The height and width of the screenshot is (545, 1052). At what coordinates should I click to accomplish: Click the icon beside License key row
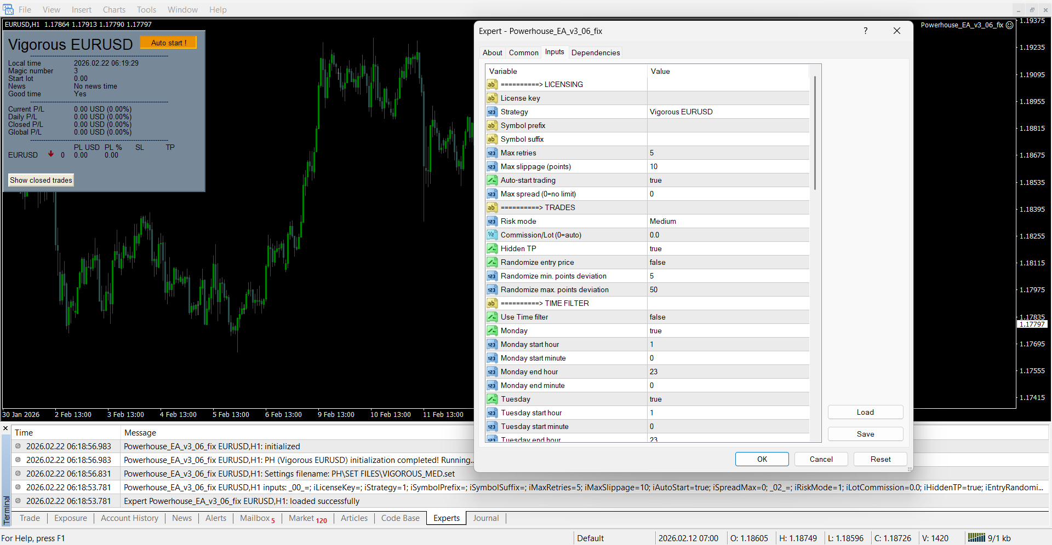(491, 98)
